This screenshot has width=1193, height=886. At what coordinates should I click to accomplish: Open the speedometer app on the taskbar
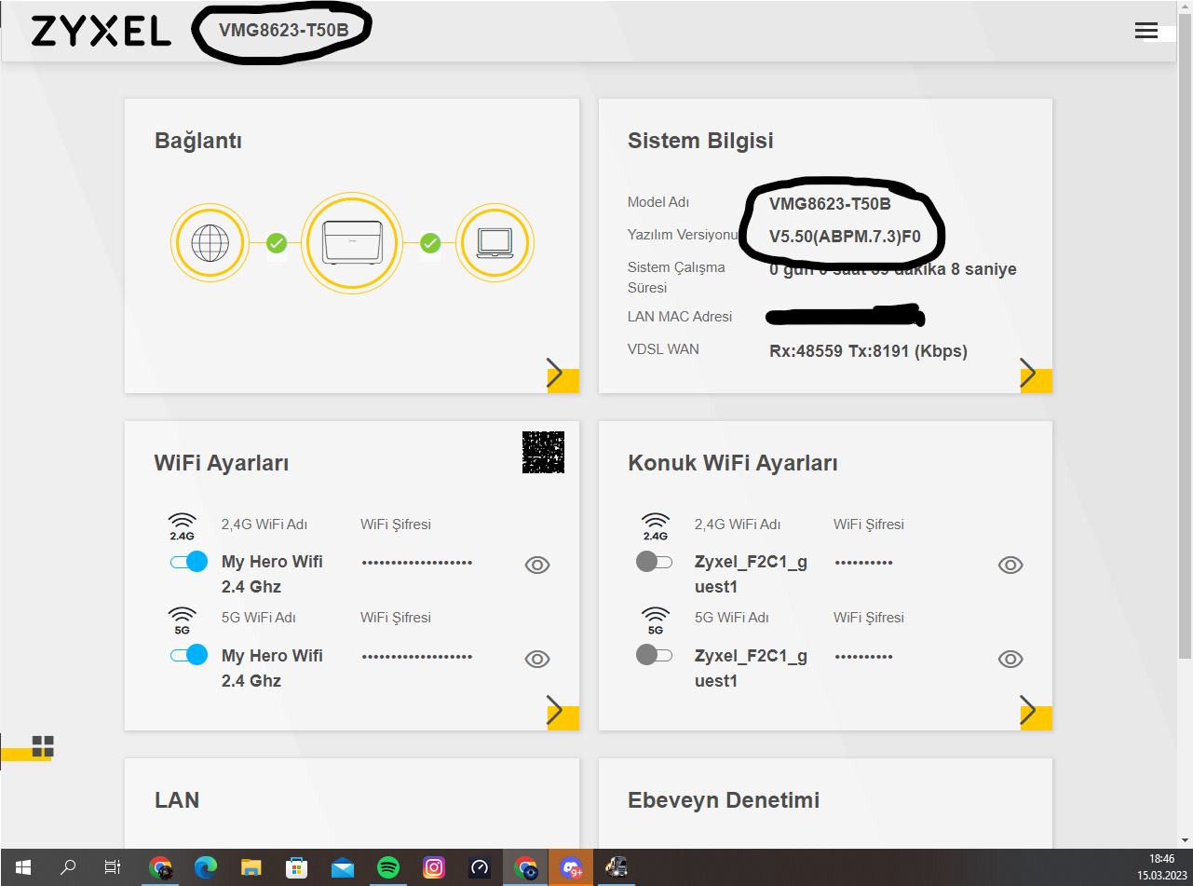[480, 867]
